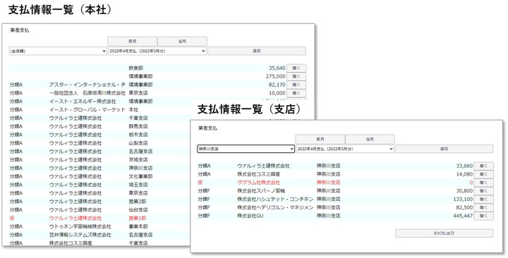Select 株式会社GU in the 支店 list
The height and width of the screenshot is (258, 508).
pyautogui.click(x=250, y=216)
